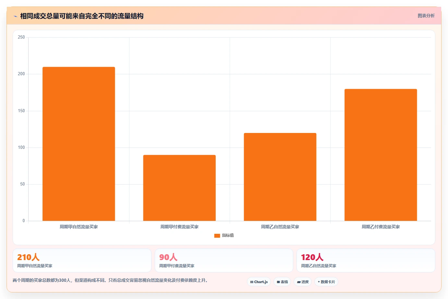Click the y-axis value 50
448x299 pixels.
[x=22, y=184]
